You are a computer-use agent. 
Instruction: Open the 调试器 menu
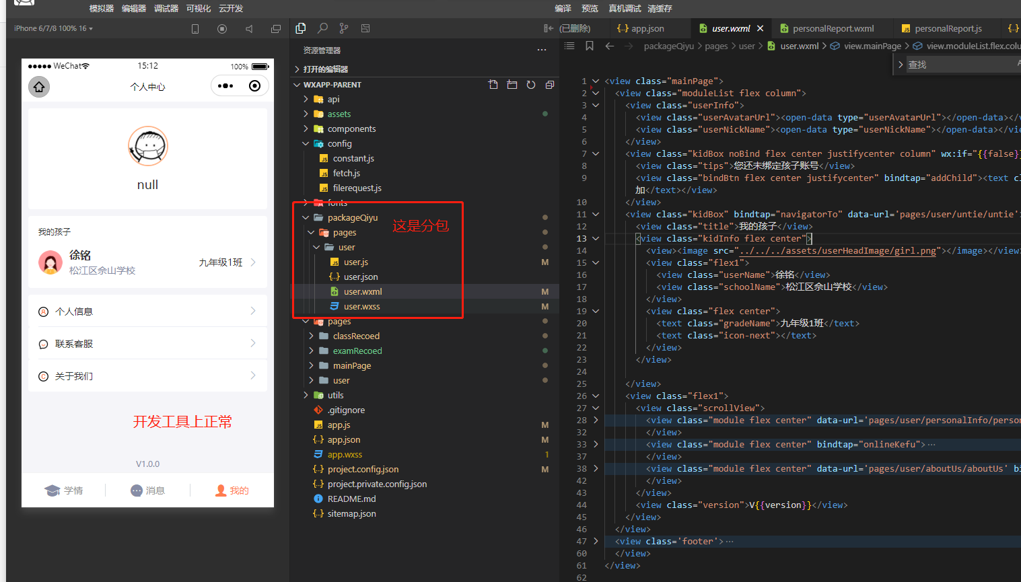[x=166, y=9]
